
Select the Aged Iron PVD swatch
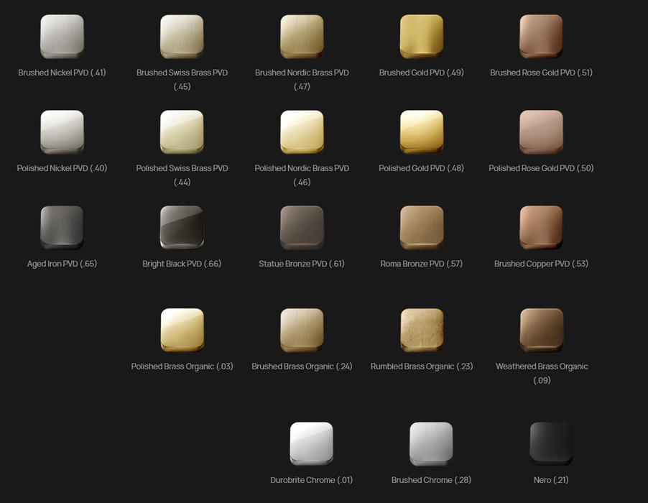pyautogui.click(x=62, y=227)
